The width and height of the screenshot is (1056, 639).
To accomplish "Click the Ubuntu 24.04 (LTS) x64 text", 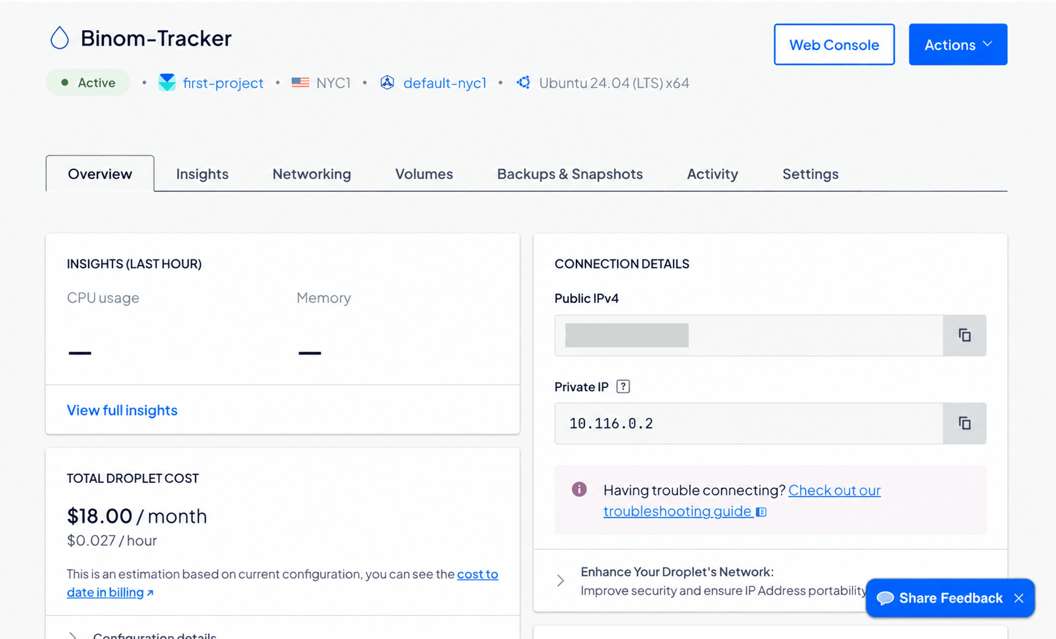I will (614, 82).
